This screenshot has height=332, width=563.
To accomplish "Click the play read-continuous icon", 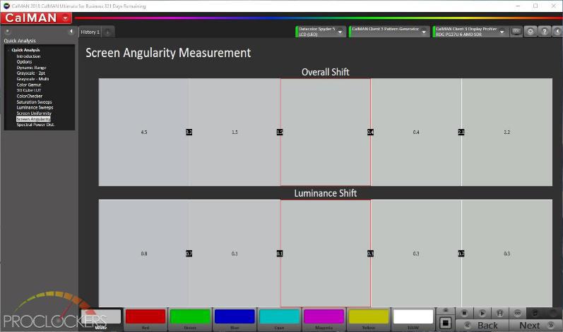I will pyautogui.click(x=482, y=313).
